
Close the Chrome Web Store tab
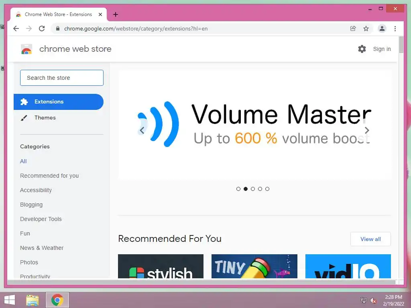coord(100,14)
